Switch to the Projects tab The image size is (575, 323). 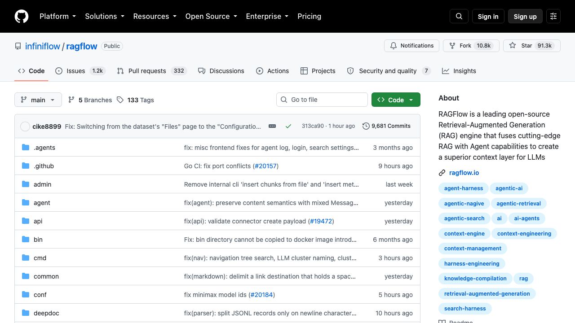[318, 71]
